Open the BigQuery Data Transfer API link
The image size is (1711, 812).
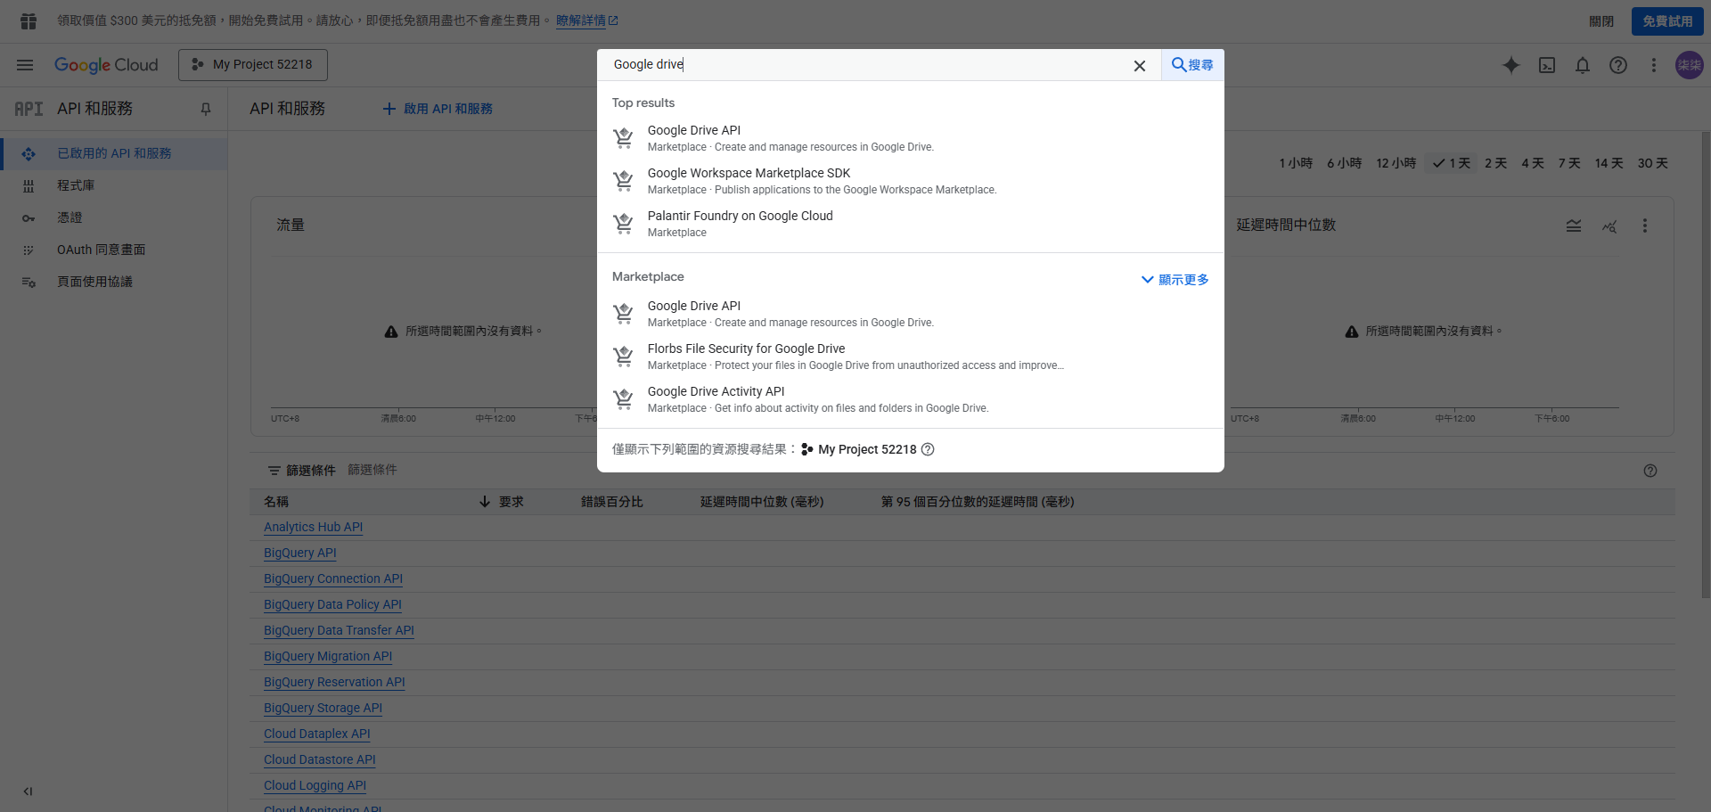pos(339,630)
